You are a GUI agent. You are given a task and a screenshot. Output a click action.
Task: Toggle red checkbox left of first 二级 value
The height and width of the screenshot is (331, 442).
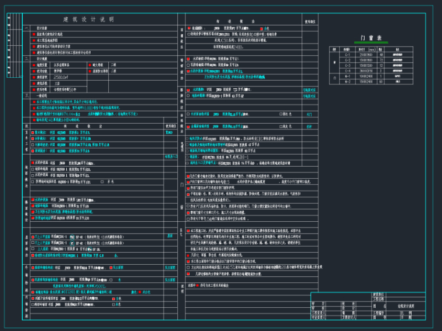click(89, 65)
